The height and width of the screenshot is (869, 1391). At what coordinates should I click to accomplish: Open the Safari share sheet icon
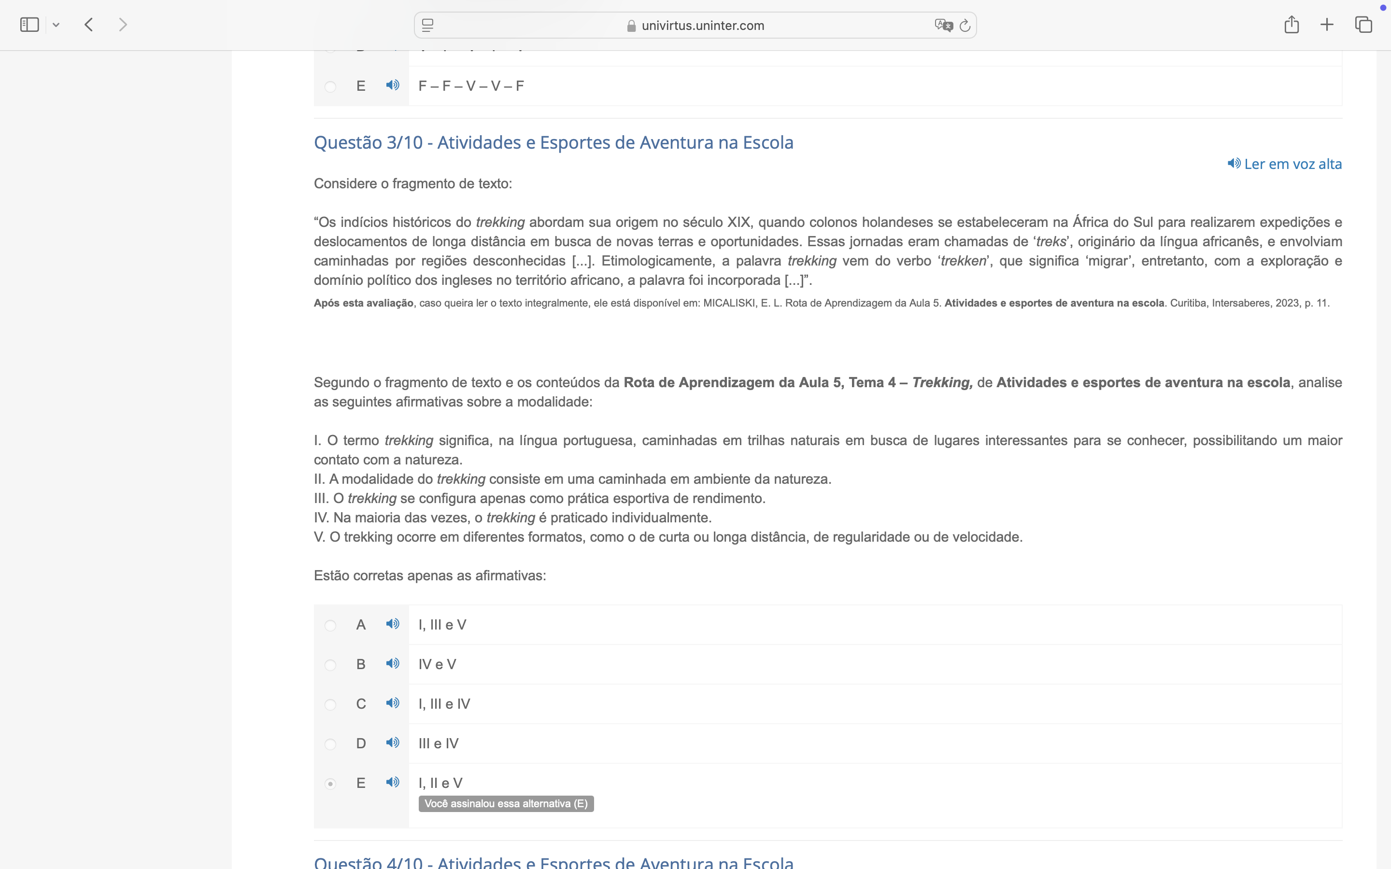pos(1292,25)
